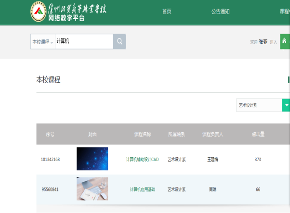
Task: Click the 网络教学平台 site title
Action: coord(66,18)
